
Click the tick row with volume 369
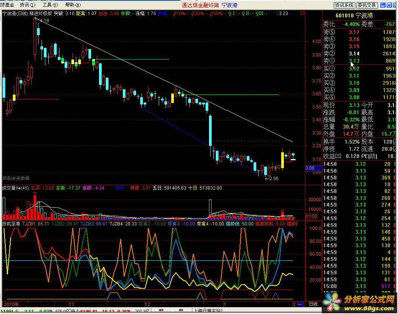click(x=359, y=178)
